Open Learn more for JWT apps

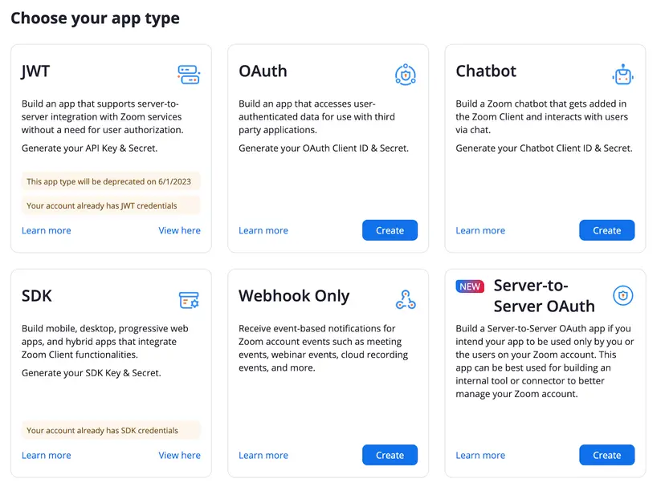click(x=46, y=230)
